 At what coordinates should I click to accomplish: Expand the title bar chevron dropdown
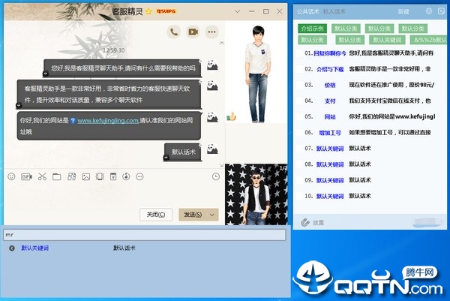(x=237, y=11)
